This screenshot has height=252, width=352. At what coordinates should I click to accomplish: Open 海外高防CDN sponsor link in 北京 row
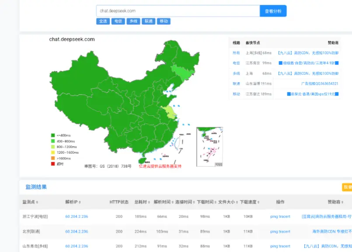pyautogui.click(x=332, y=231)
